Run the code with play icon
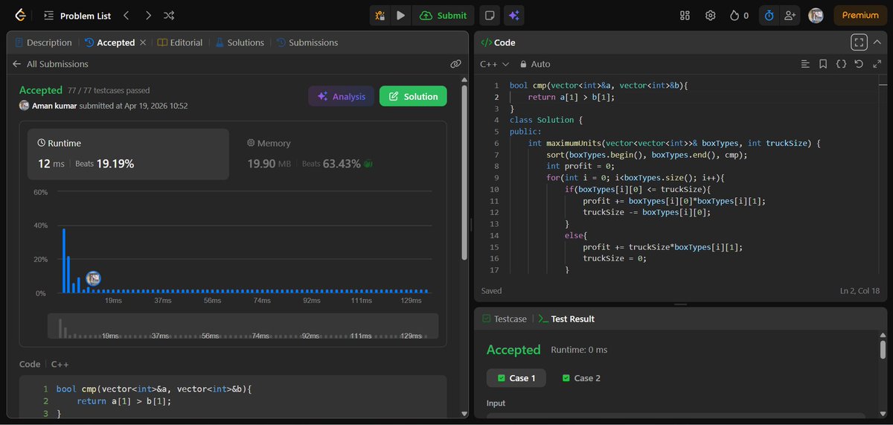 [x=401, y=16]
